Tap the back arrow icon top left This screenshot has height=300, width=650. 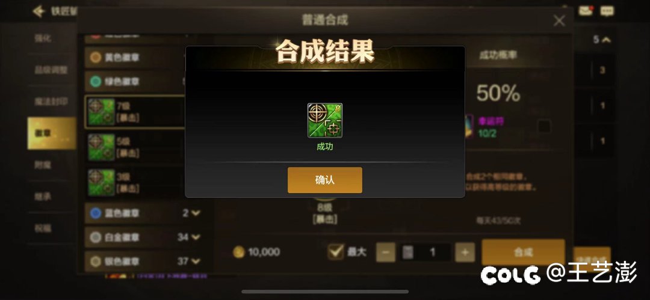point(39,11)
